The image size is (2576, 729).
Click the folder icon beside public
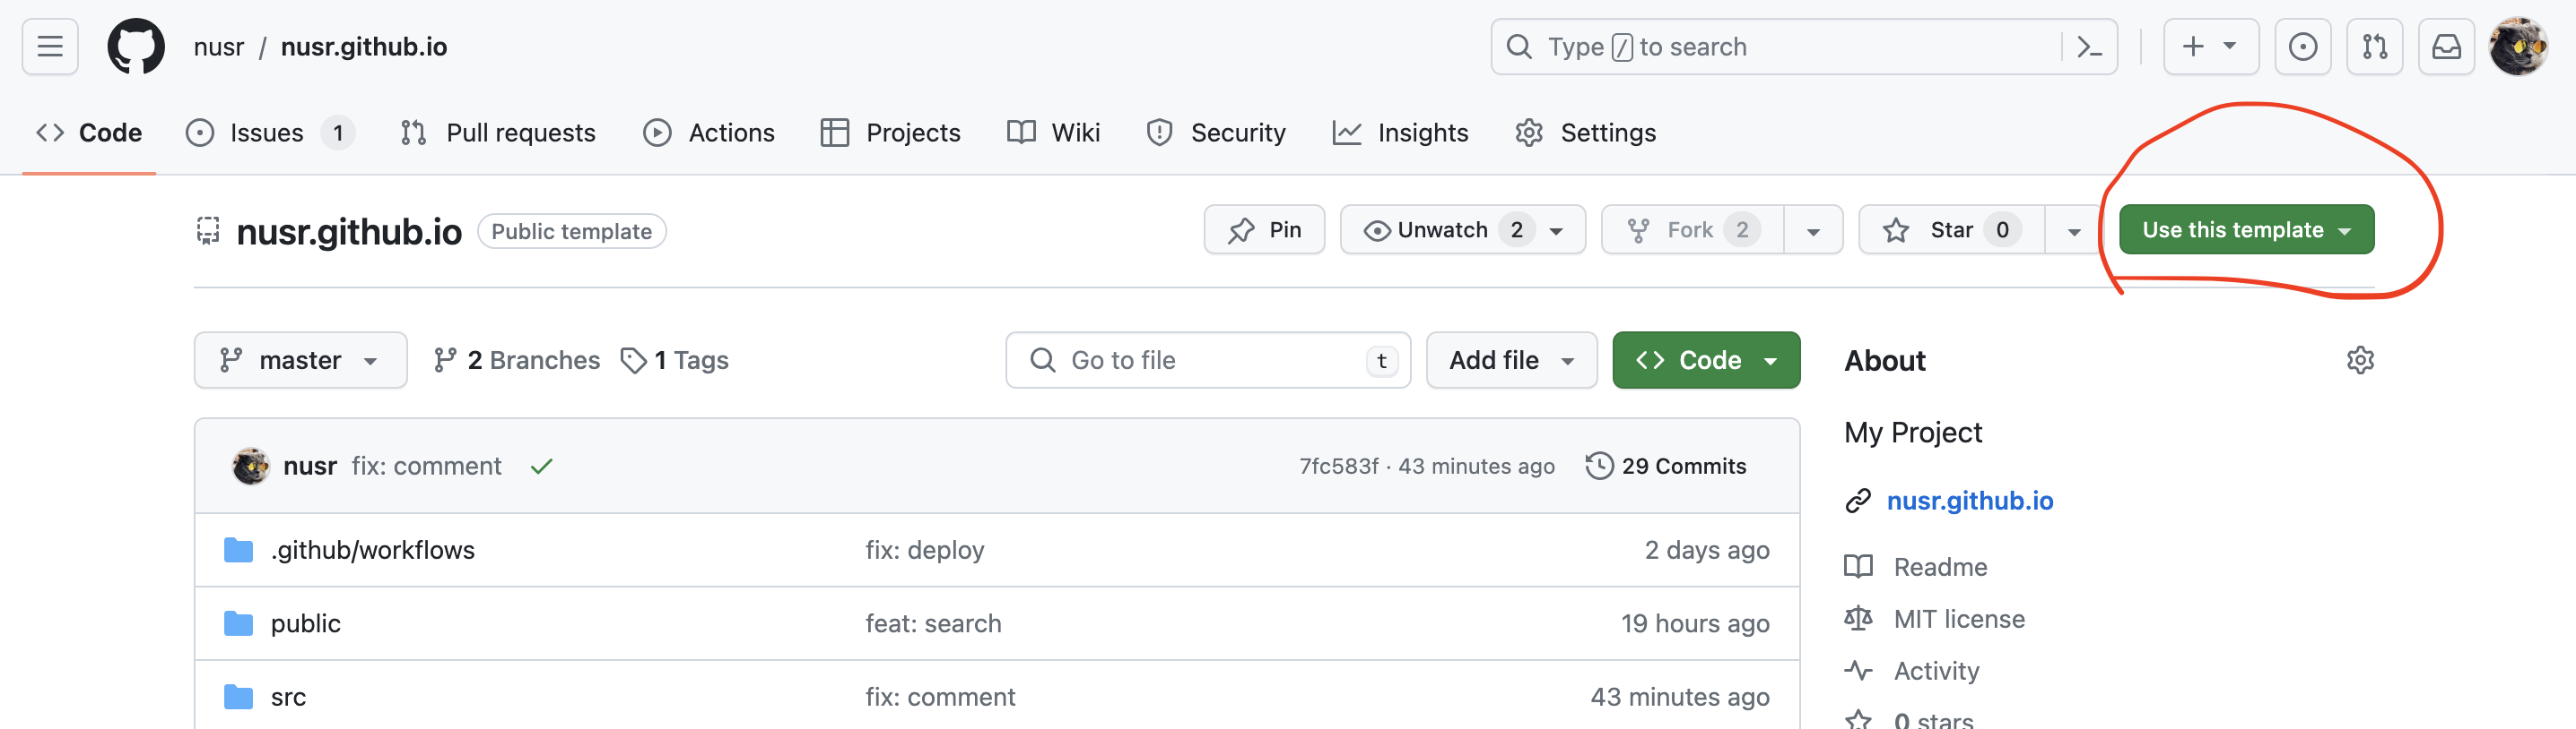pyautogui.click(x=238, y=624)
